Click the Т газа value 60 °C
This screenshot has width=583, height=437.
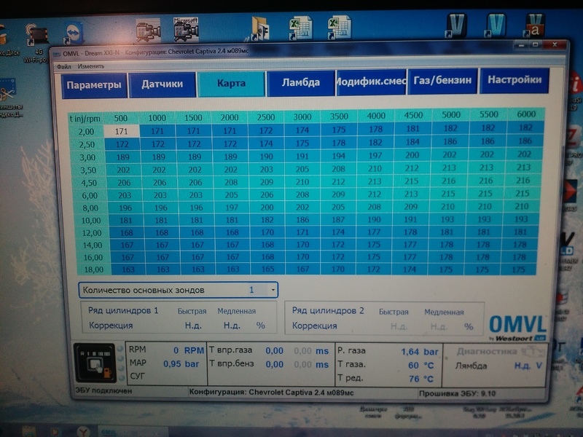[x=421, y=366]
